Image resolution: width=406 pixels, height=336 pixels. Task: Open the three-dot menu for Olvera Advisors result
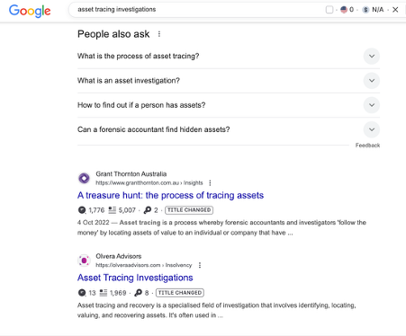[200, 265]
